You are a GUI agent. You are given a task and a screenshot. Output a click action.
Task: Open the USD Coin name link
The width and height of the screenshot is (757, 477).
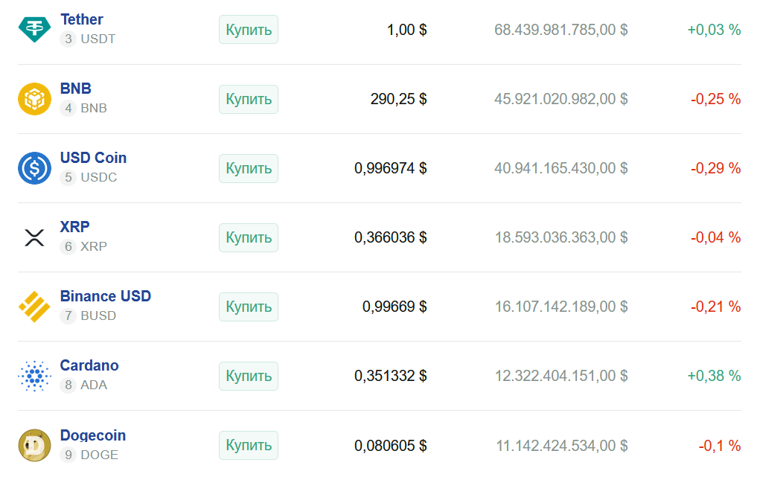point(93,158)
